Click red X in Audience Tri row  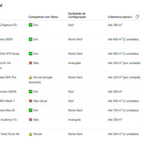(x=30, y=119)
